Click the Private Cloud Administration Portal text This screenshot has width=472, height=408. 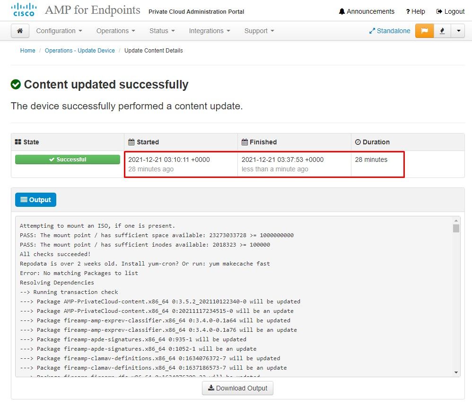pos(196,12)
